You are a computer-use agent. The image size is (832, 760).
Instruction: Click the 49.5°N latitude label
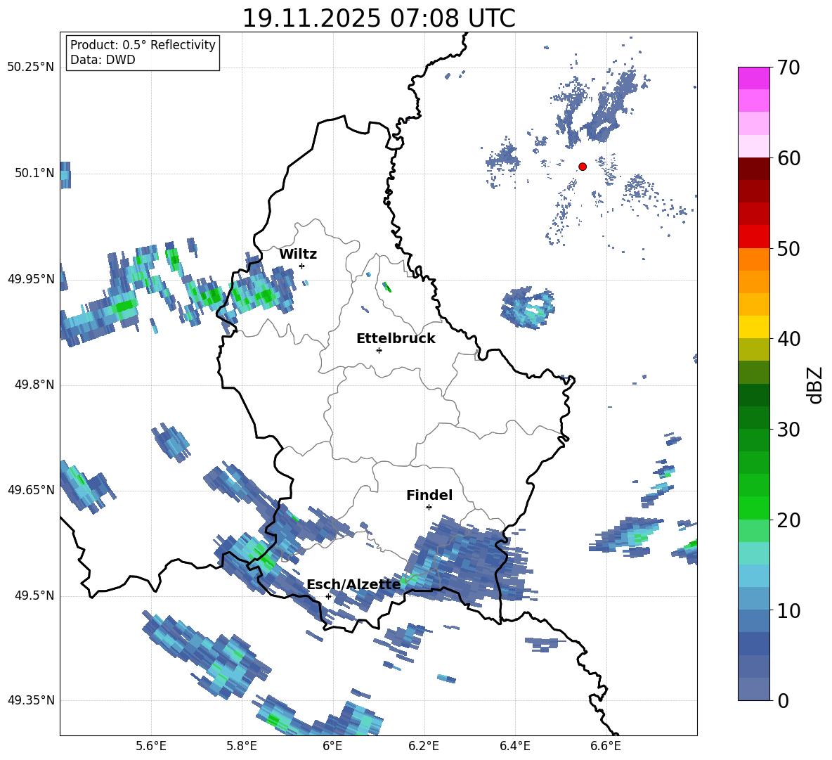coord(34,595)
